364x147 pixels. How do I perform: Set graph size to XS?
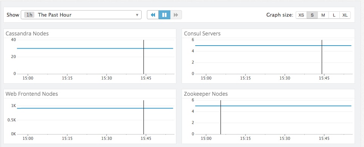tap(301, 15)
